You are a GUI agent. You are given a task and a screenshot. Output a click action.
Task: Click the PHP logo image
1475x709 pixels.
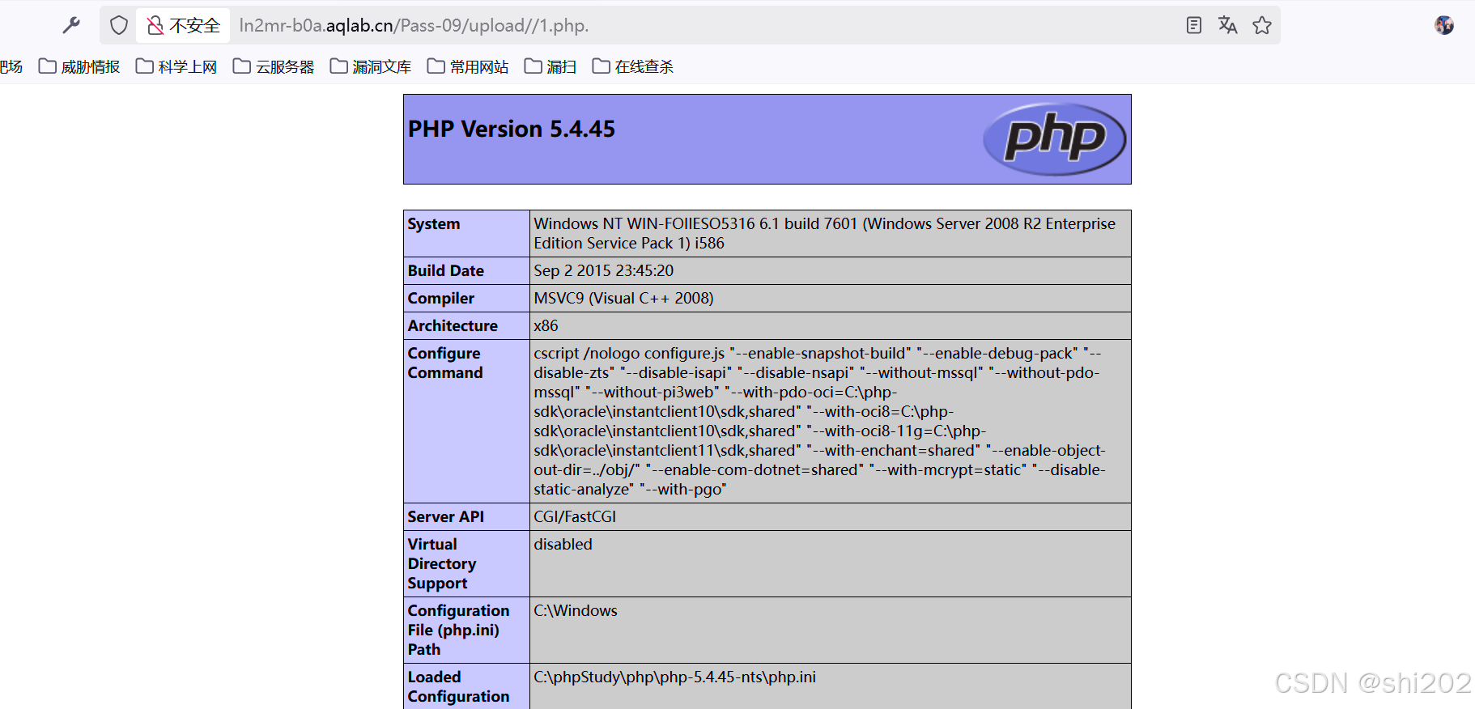click(1055, 139)
